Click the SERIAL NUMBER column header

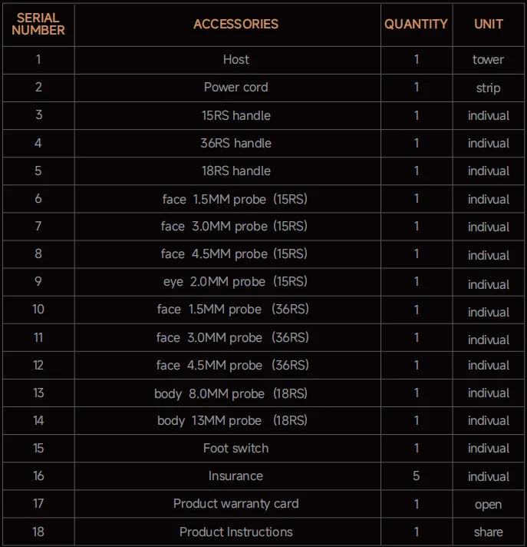pyautogui.click(x=38, y=24)
